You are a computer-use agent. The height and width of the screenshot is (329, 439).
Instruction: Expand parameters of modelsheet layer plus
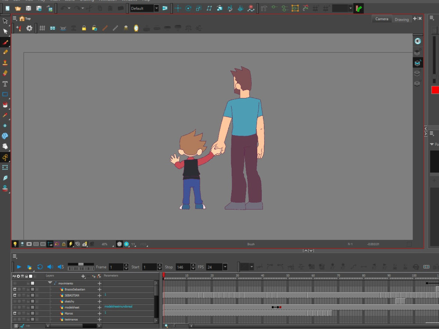click(99, 307)
